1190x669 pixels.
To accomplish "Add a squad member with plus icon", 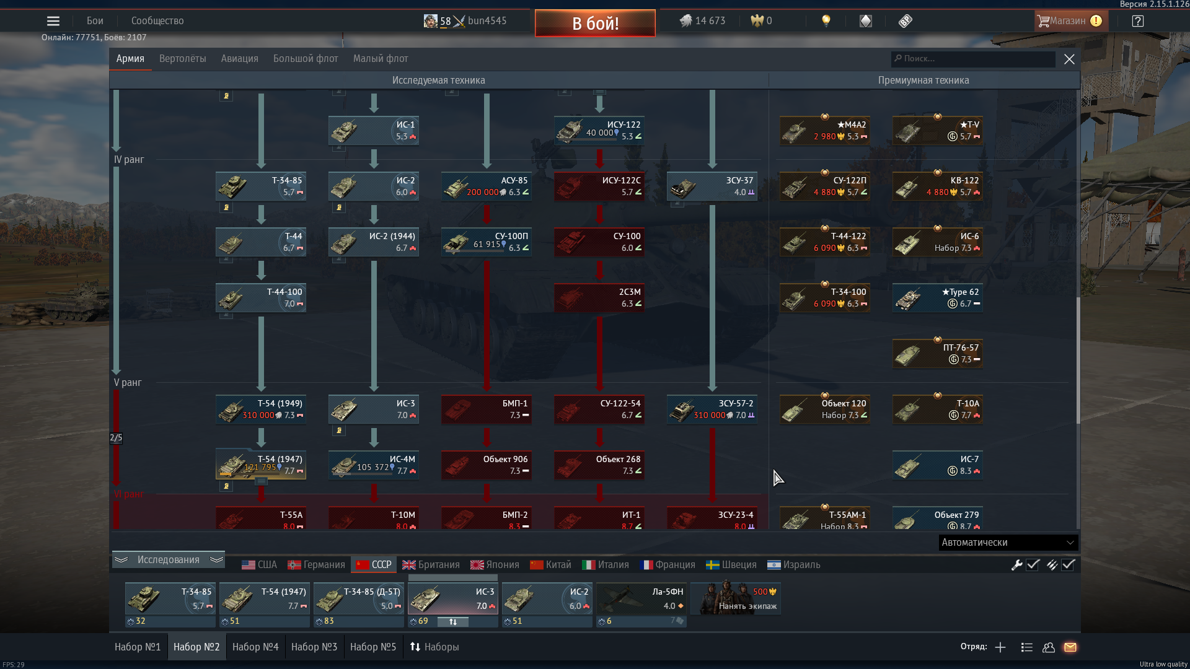I will [1000, 647].
